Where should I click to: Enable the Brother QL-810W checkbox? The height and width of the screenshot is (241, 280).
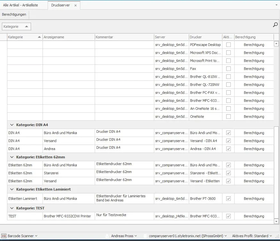[x=228, y=77]
